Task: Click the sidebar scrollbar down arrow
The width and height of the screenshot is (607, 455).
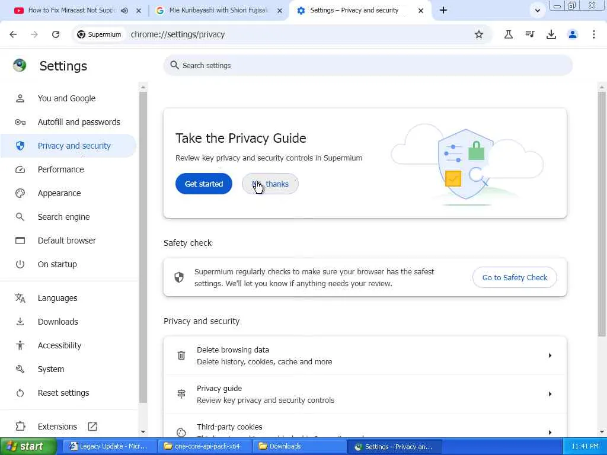Action: [x=143, y=432]
